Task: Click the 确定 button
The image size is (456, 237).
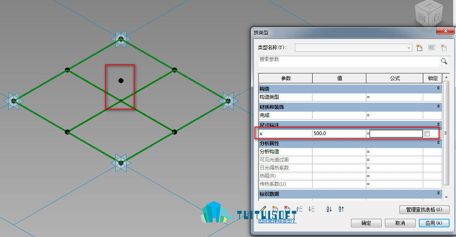Action: point(366,223)
